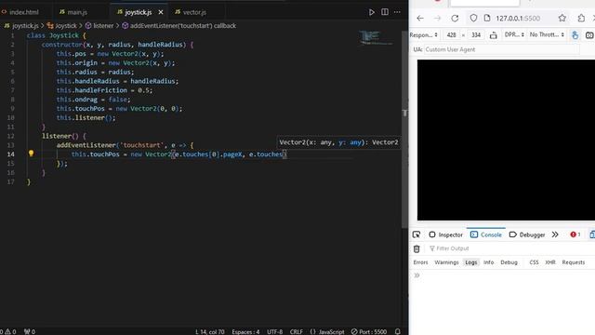Rotate the viewport orientation
Image resolution: width=595 pixels, height=335 pixels.
[x=494, y=35]
